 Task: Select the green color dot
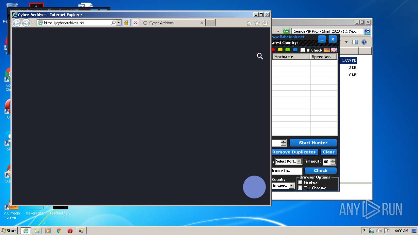[288, 50]
